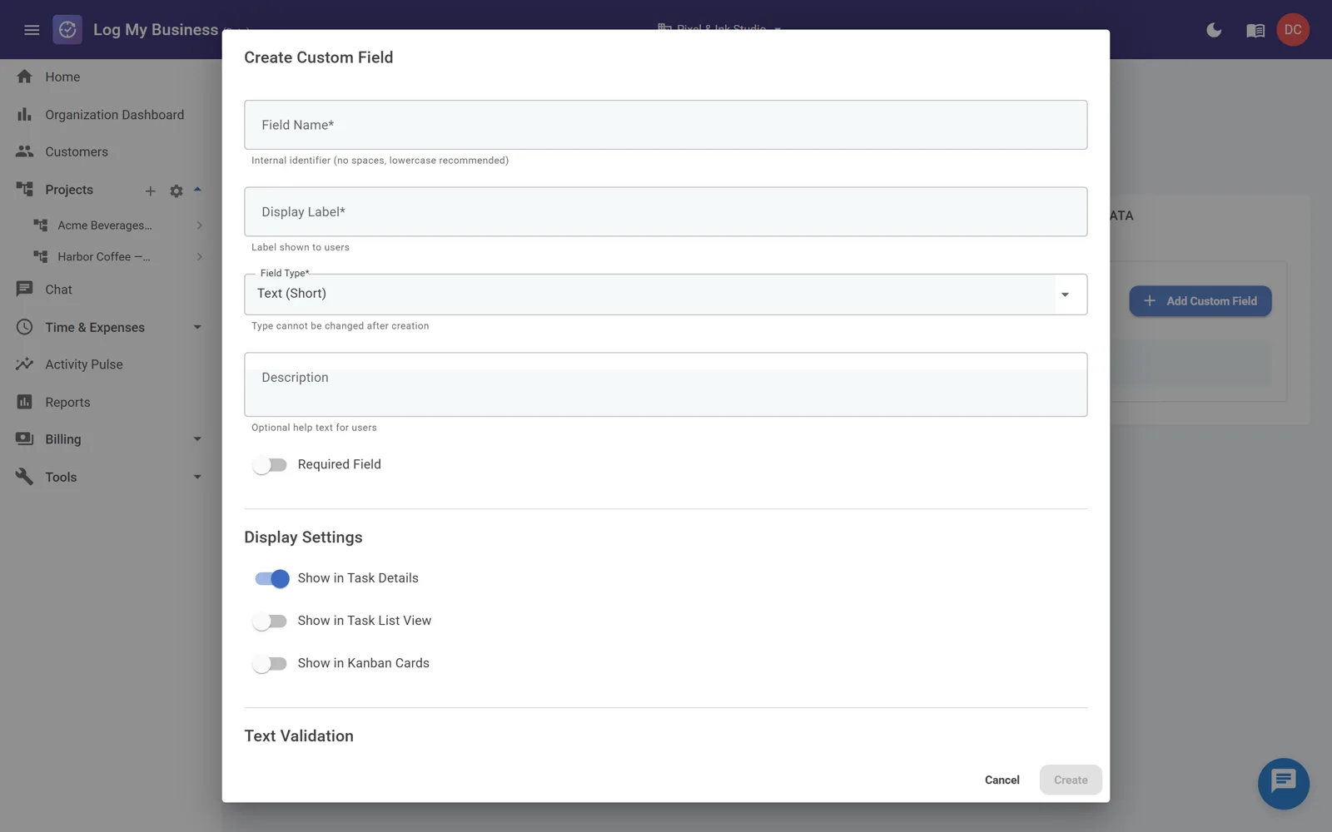Open Customers in sidebar
1332x832 pixels.
(x=77, y=151)
